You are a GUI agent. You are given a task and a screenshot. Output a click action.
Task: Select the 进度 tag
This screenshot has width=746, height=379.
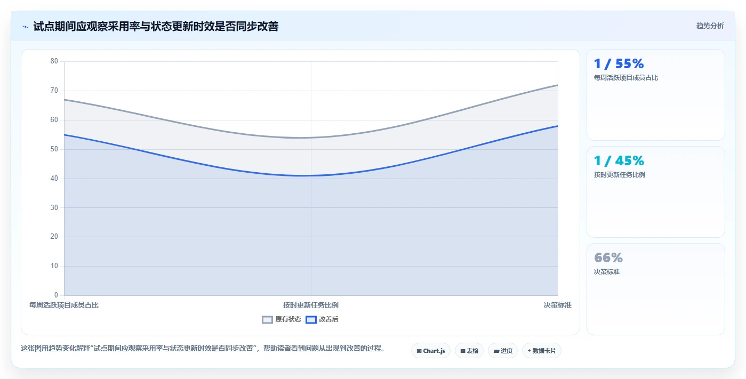coord(503,351)
